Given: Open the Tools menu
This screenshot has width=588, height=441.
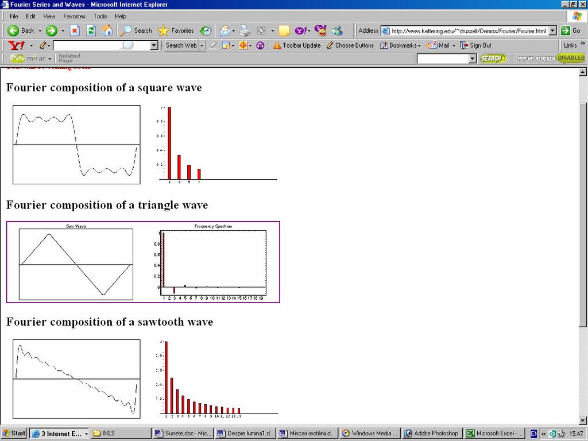Looking at the screenshot, I should [x=100, y=16].
